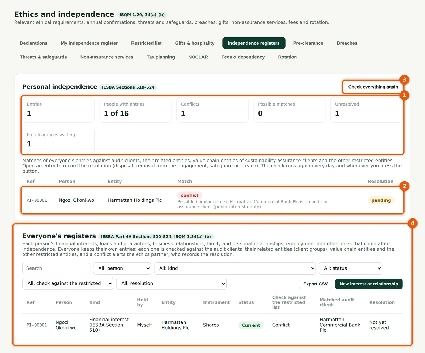425x353 pixels.
Task: Click the Pre-clearances waiting card
Action: pyautogui.click(x=58, y=140)
